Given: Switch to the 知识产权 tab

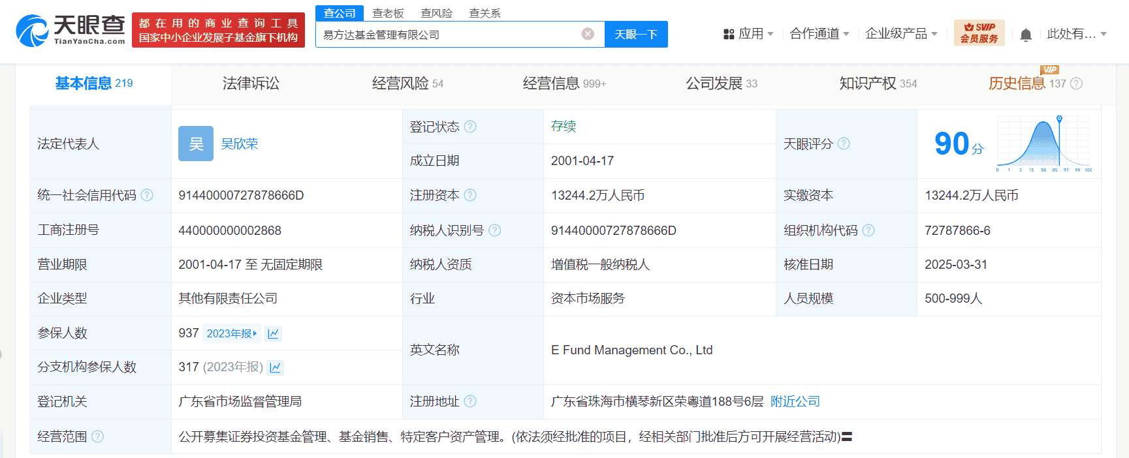Looking at the screenshot, I should click(878, 84).
